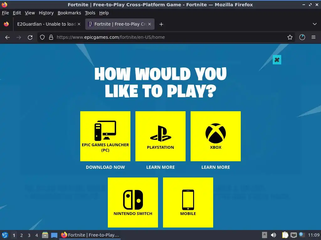Screen dimensions: 321x240
Task: Click the Firefox window title bar icon
Action: click(4, 4)
